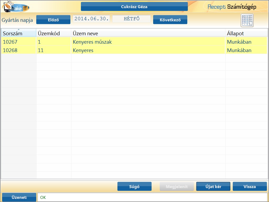This screenshot has height=202, width=269.
Task: Select row with serial number 10268
Action: [x=134, y=50]
